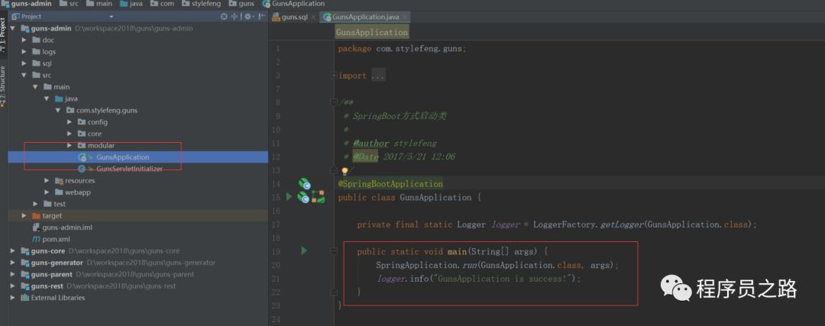Expand the sql folder
Viewport: 825px width, 326px height.
pos(24,63)
